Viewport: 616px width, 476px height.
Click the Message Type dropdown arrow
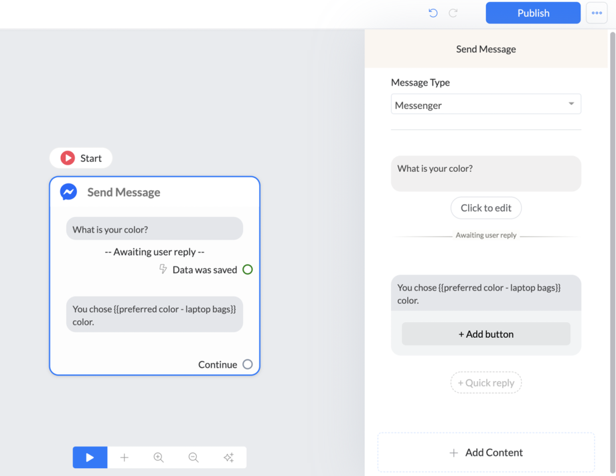(x=571, y=104)
